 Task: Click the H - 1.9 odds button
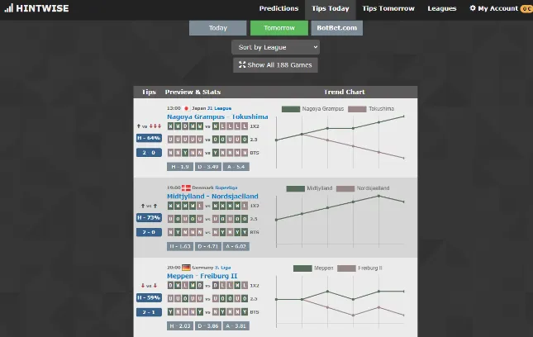180,167
